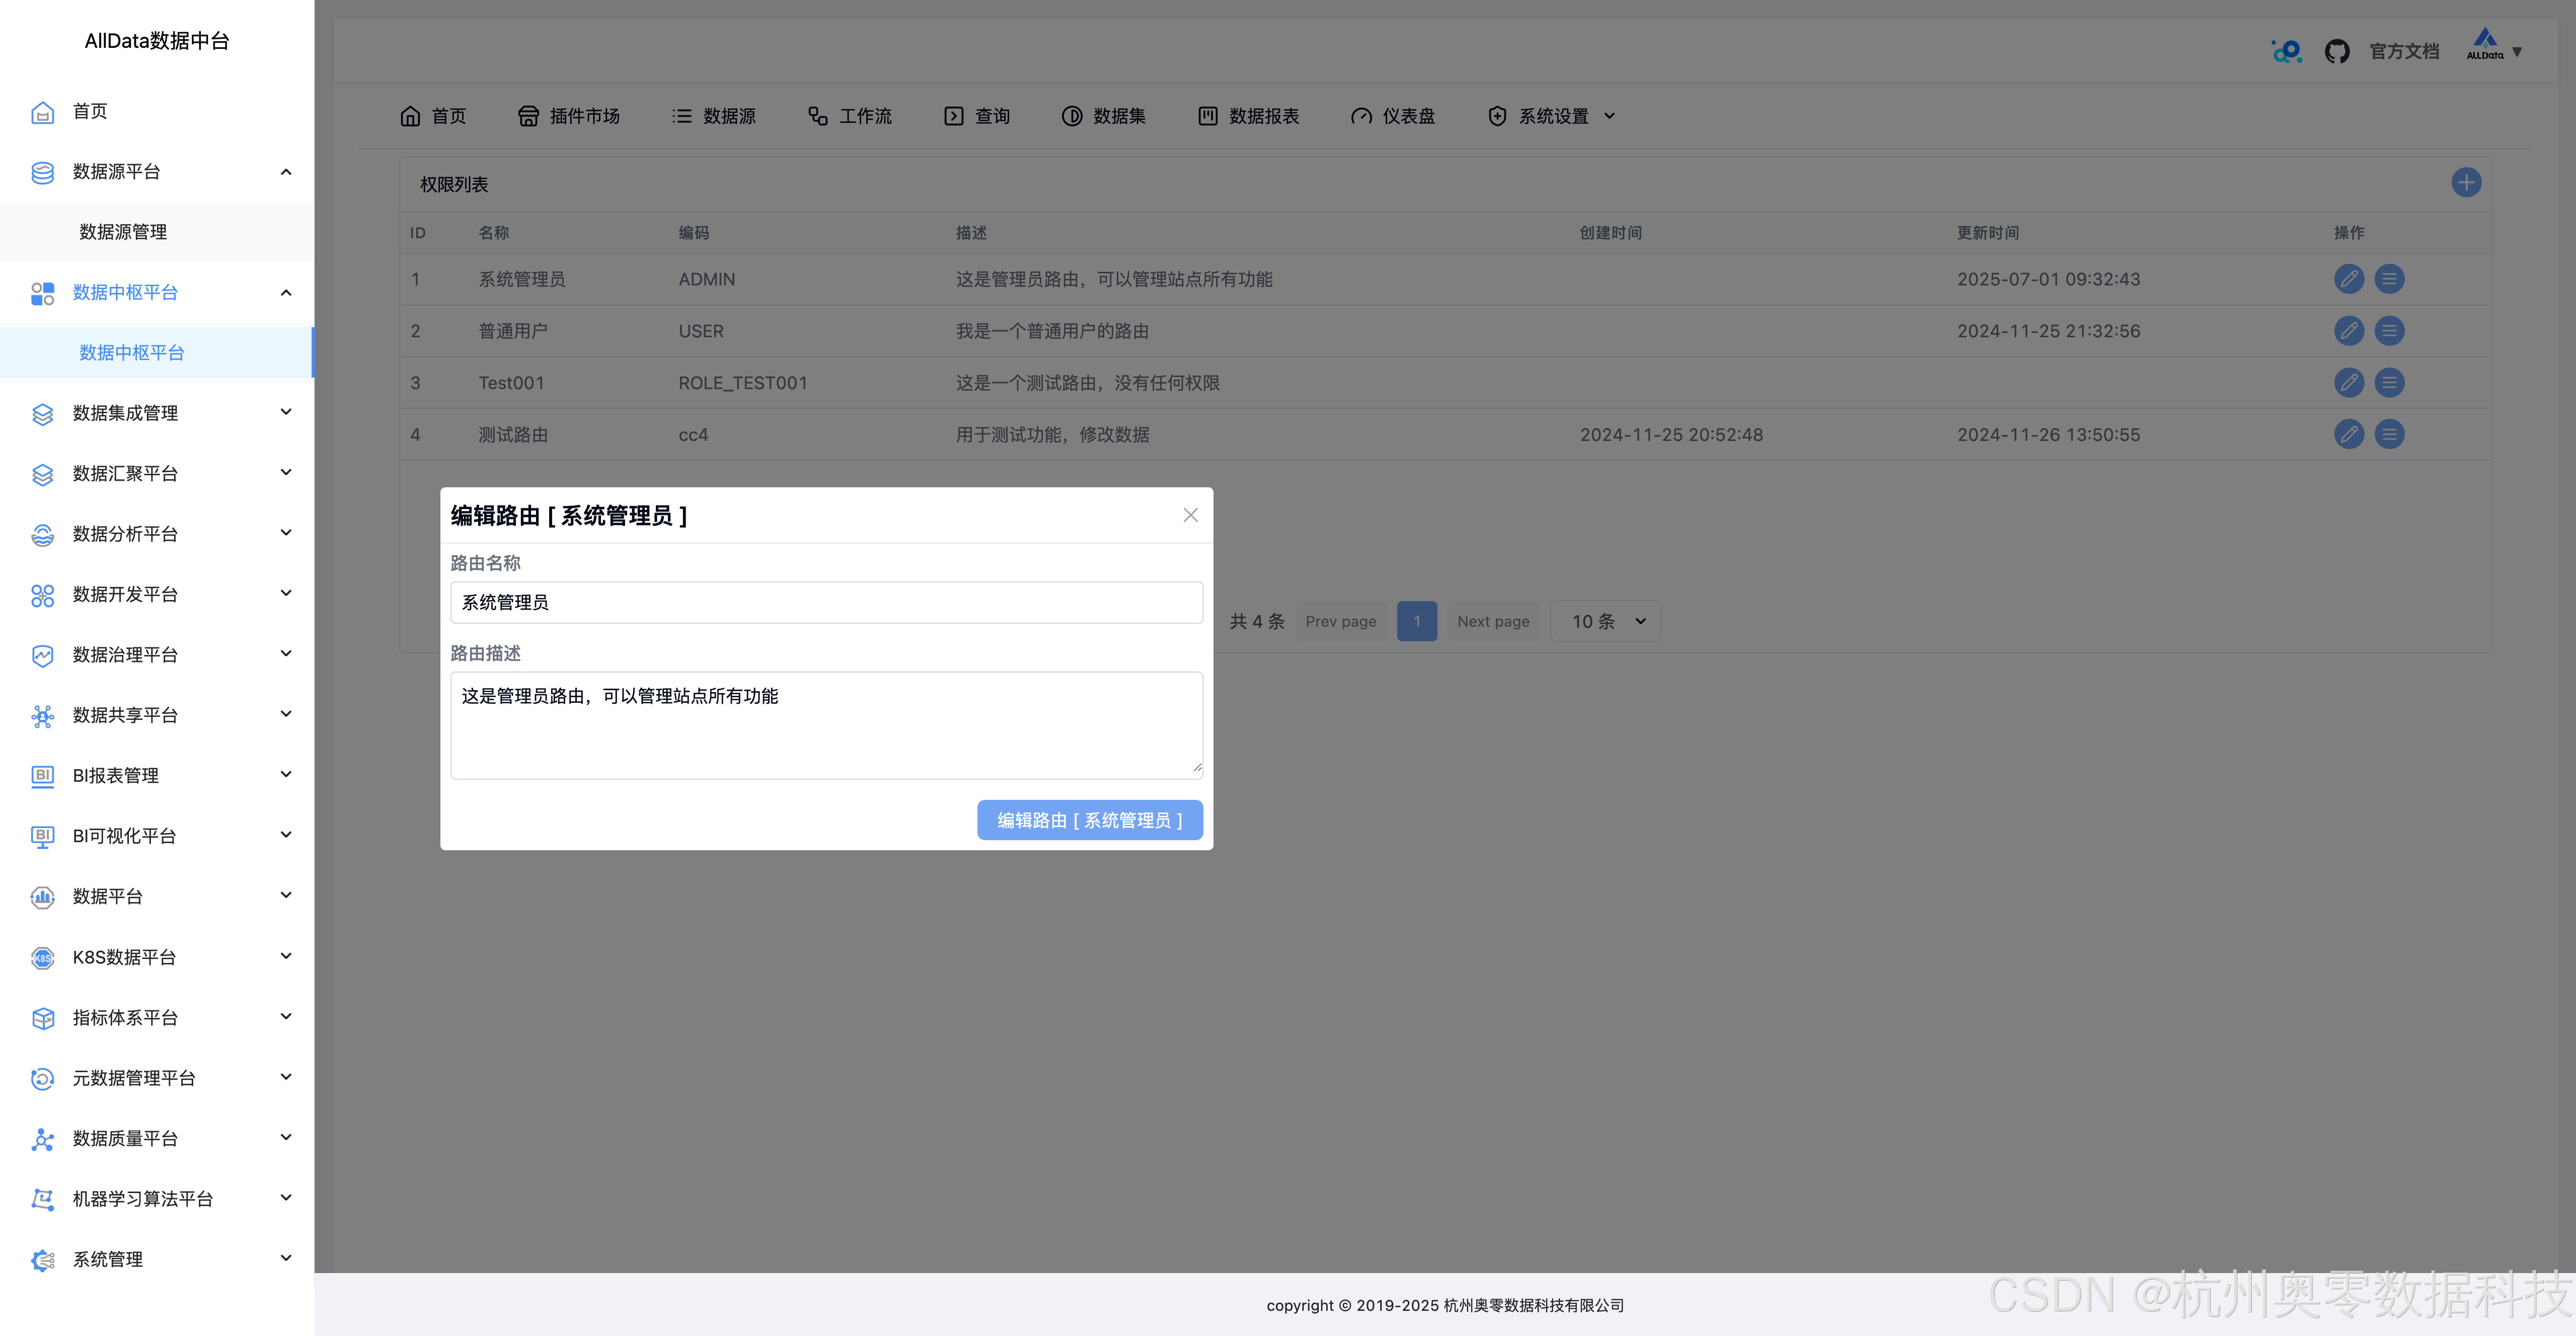2576x1336 pixels.
Task: Collapse the 数据中枢平台 sidebar group
Action: pyautogui.click(x=286, y=293)
